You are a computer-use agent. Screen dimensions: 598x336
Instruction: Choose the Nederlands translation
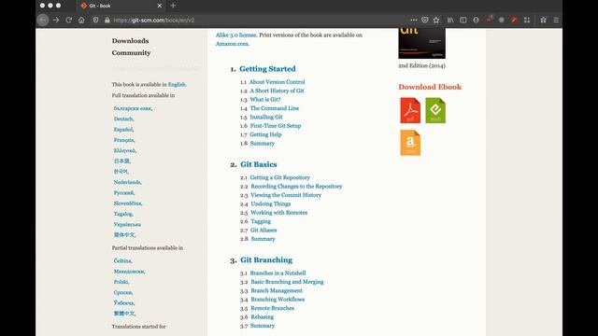tap(127, 183)
